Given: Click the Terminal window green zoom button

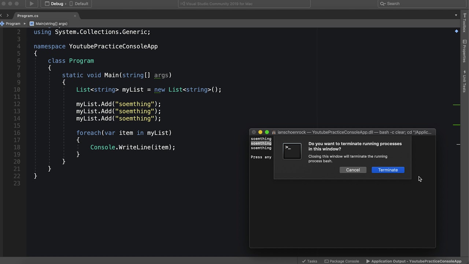Looking at the screenshot, I should (267, 132).
